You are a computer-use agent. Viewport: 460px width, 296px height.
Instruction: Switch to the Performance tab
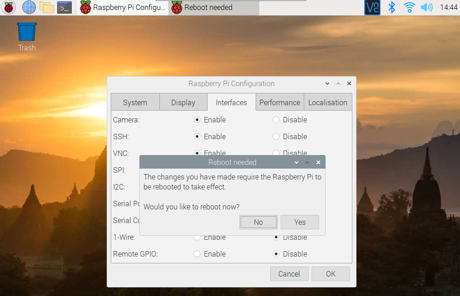coord(279,102)
